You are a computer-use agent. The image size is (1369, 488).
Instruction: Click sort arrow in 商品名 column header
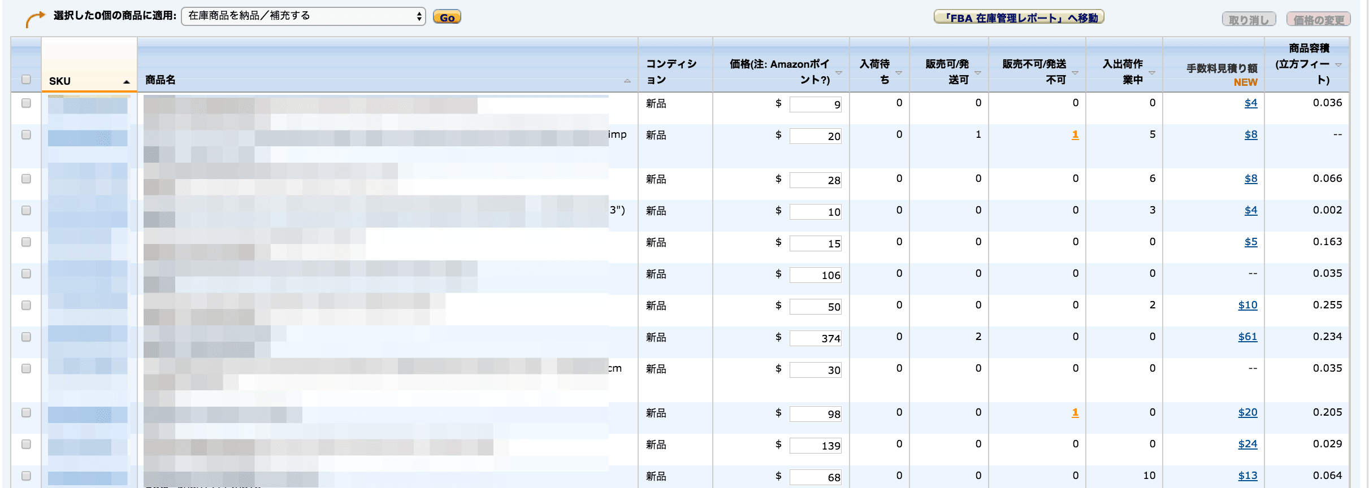tap(627, 81)
